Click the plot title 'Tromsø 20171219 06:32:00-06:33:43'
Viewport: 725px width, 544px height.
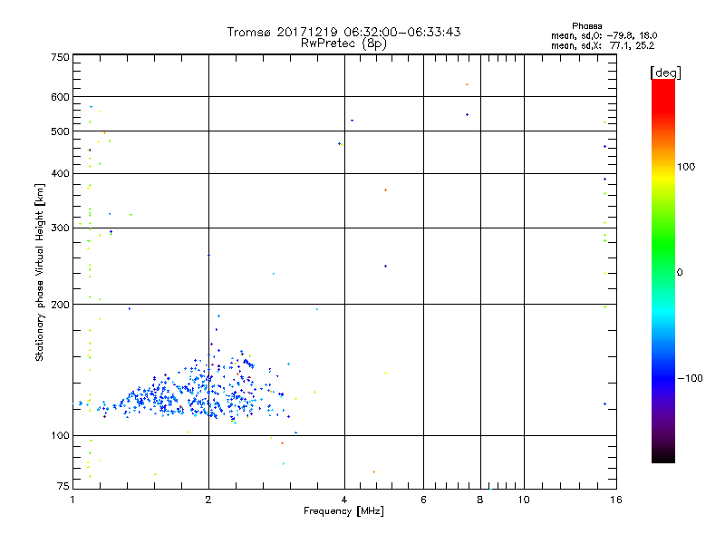[x=343, y=32]
